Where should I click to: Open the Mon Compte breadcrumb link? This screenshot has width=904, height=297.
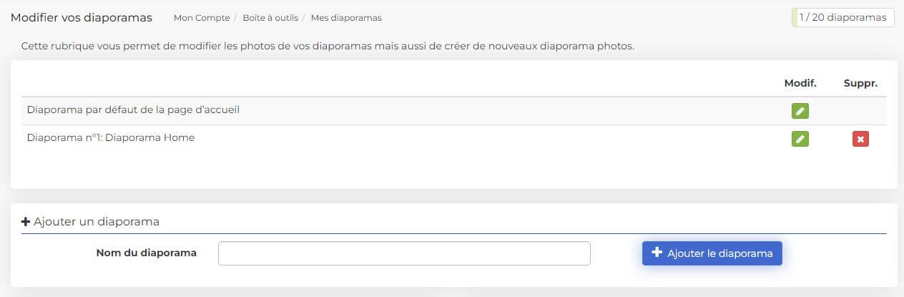pos(202,18)
